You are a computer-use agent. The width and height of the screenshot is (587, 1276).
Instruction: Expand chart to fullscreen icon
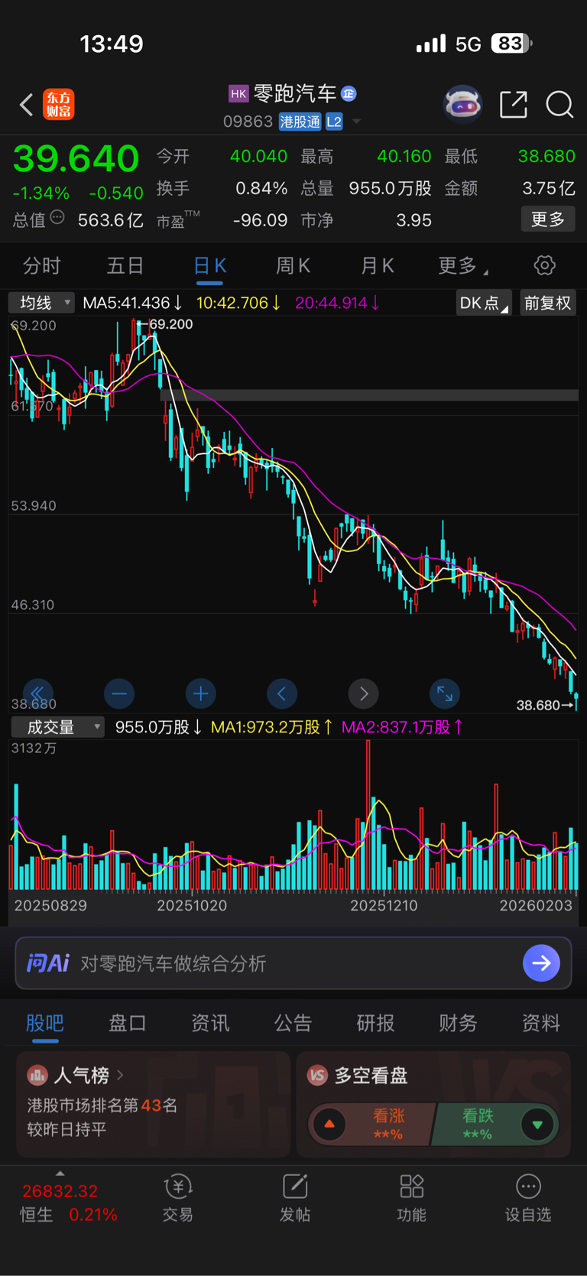445,693
